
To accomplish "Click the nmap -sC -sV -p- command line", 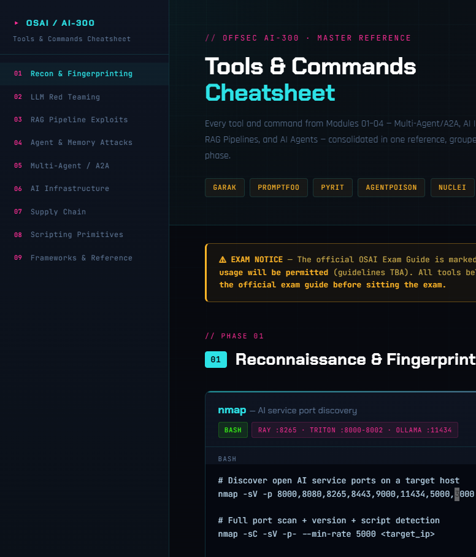I will (326, 534).
